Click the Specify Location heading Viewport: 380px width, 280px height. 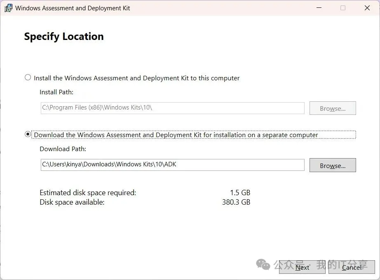pos(64,37)
